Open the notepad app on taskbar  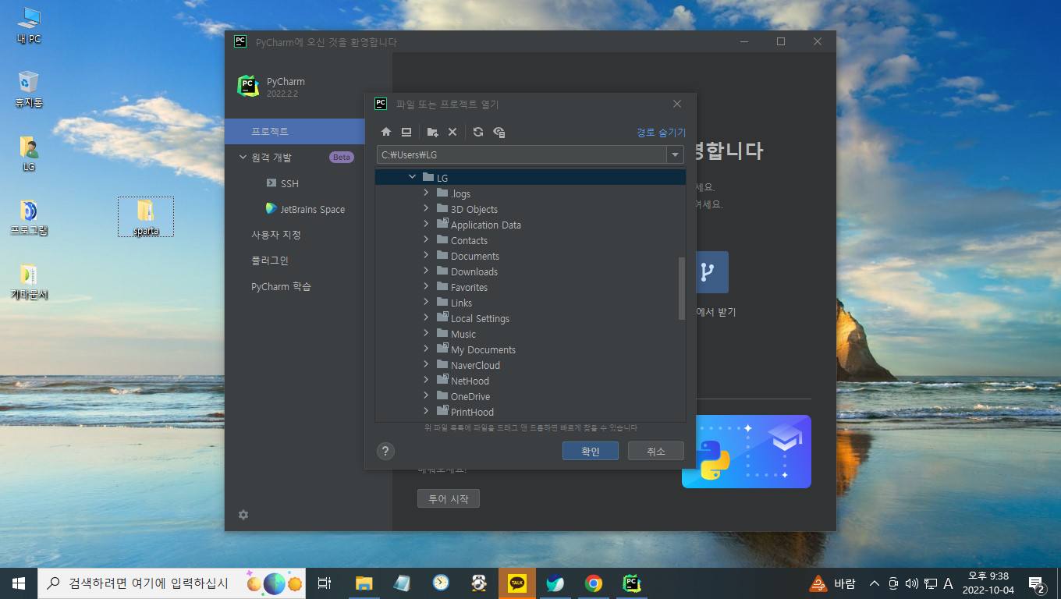click(403, 583)
